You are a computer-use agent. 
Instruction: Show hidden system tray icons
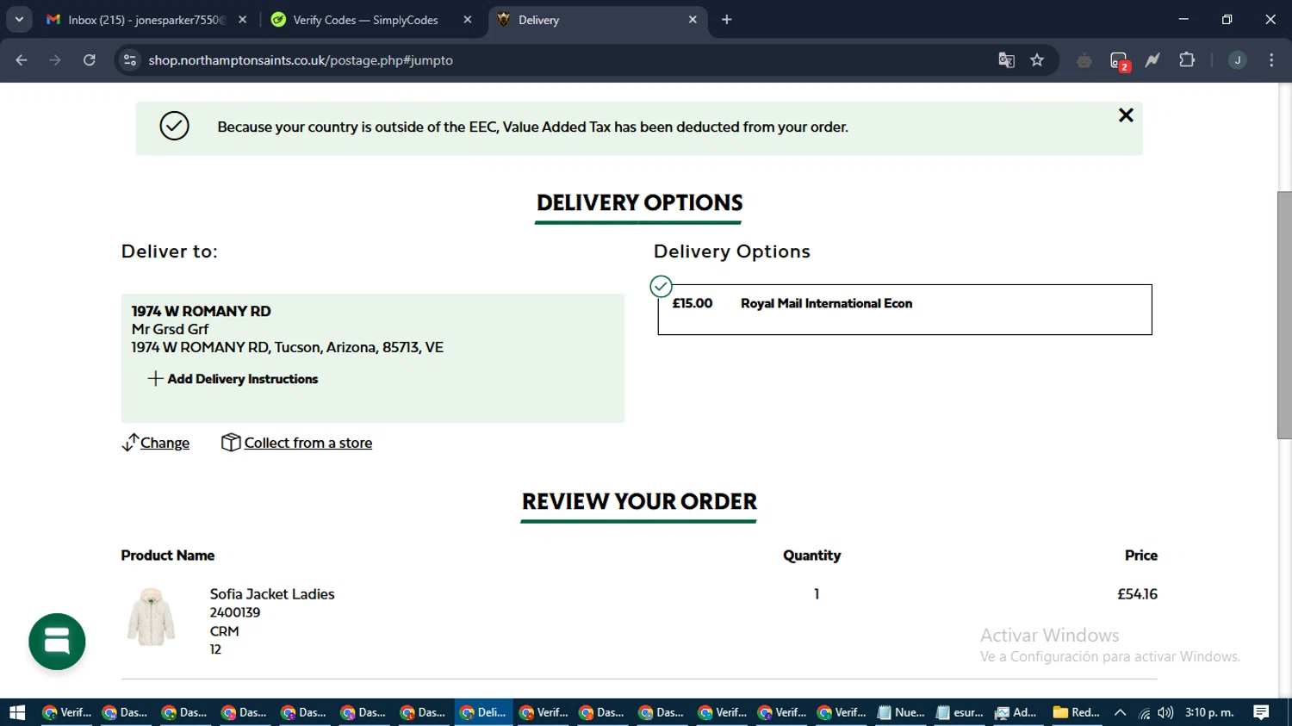click(x=1121, y=712)
